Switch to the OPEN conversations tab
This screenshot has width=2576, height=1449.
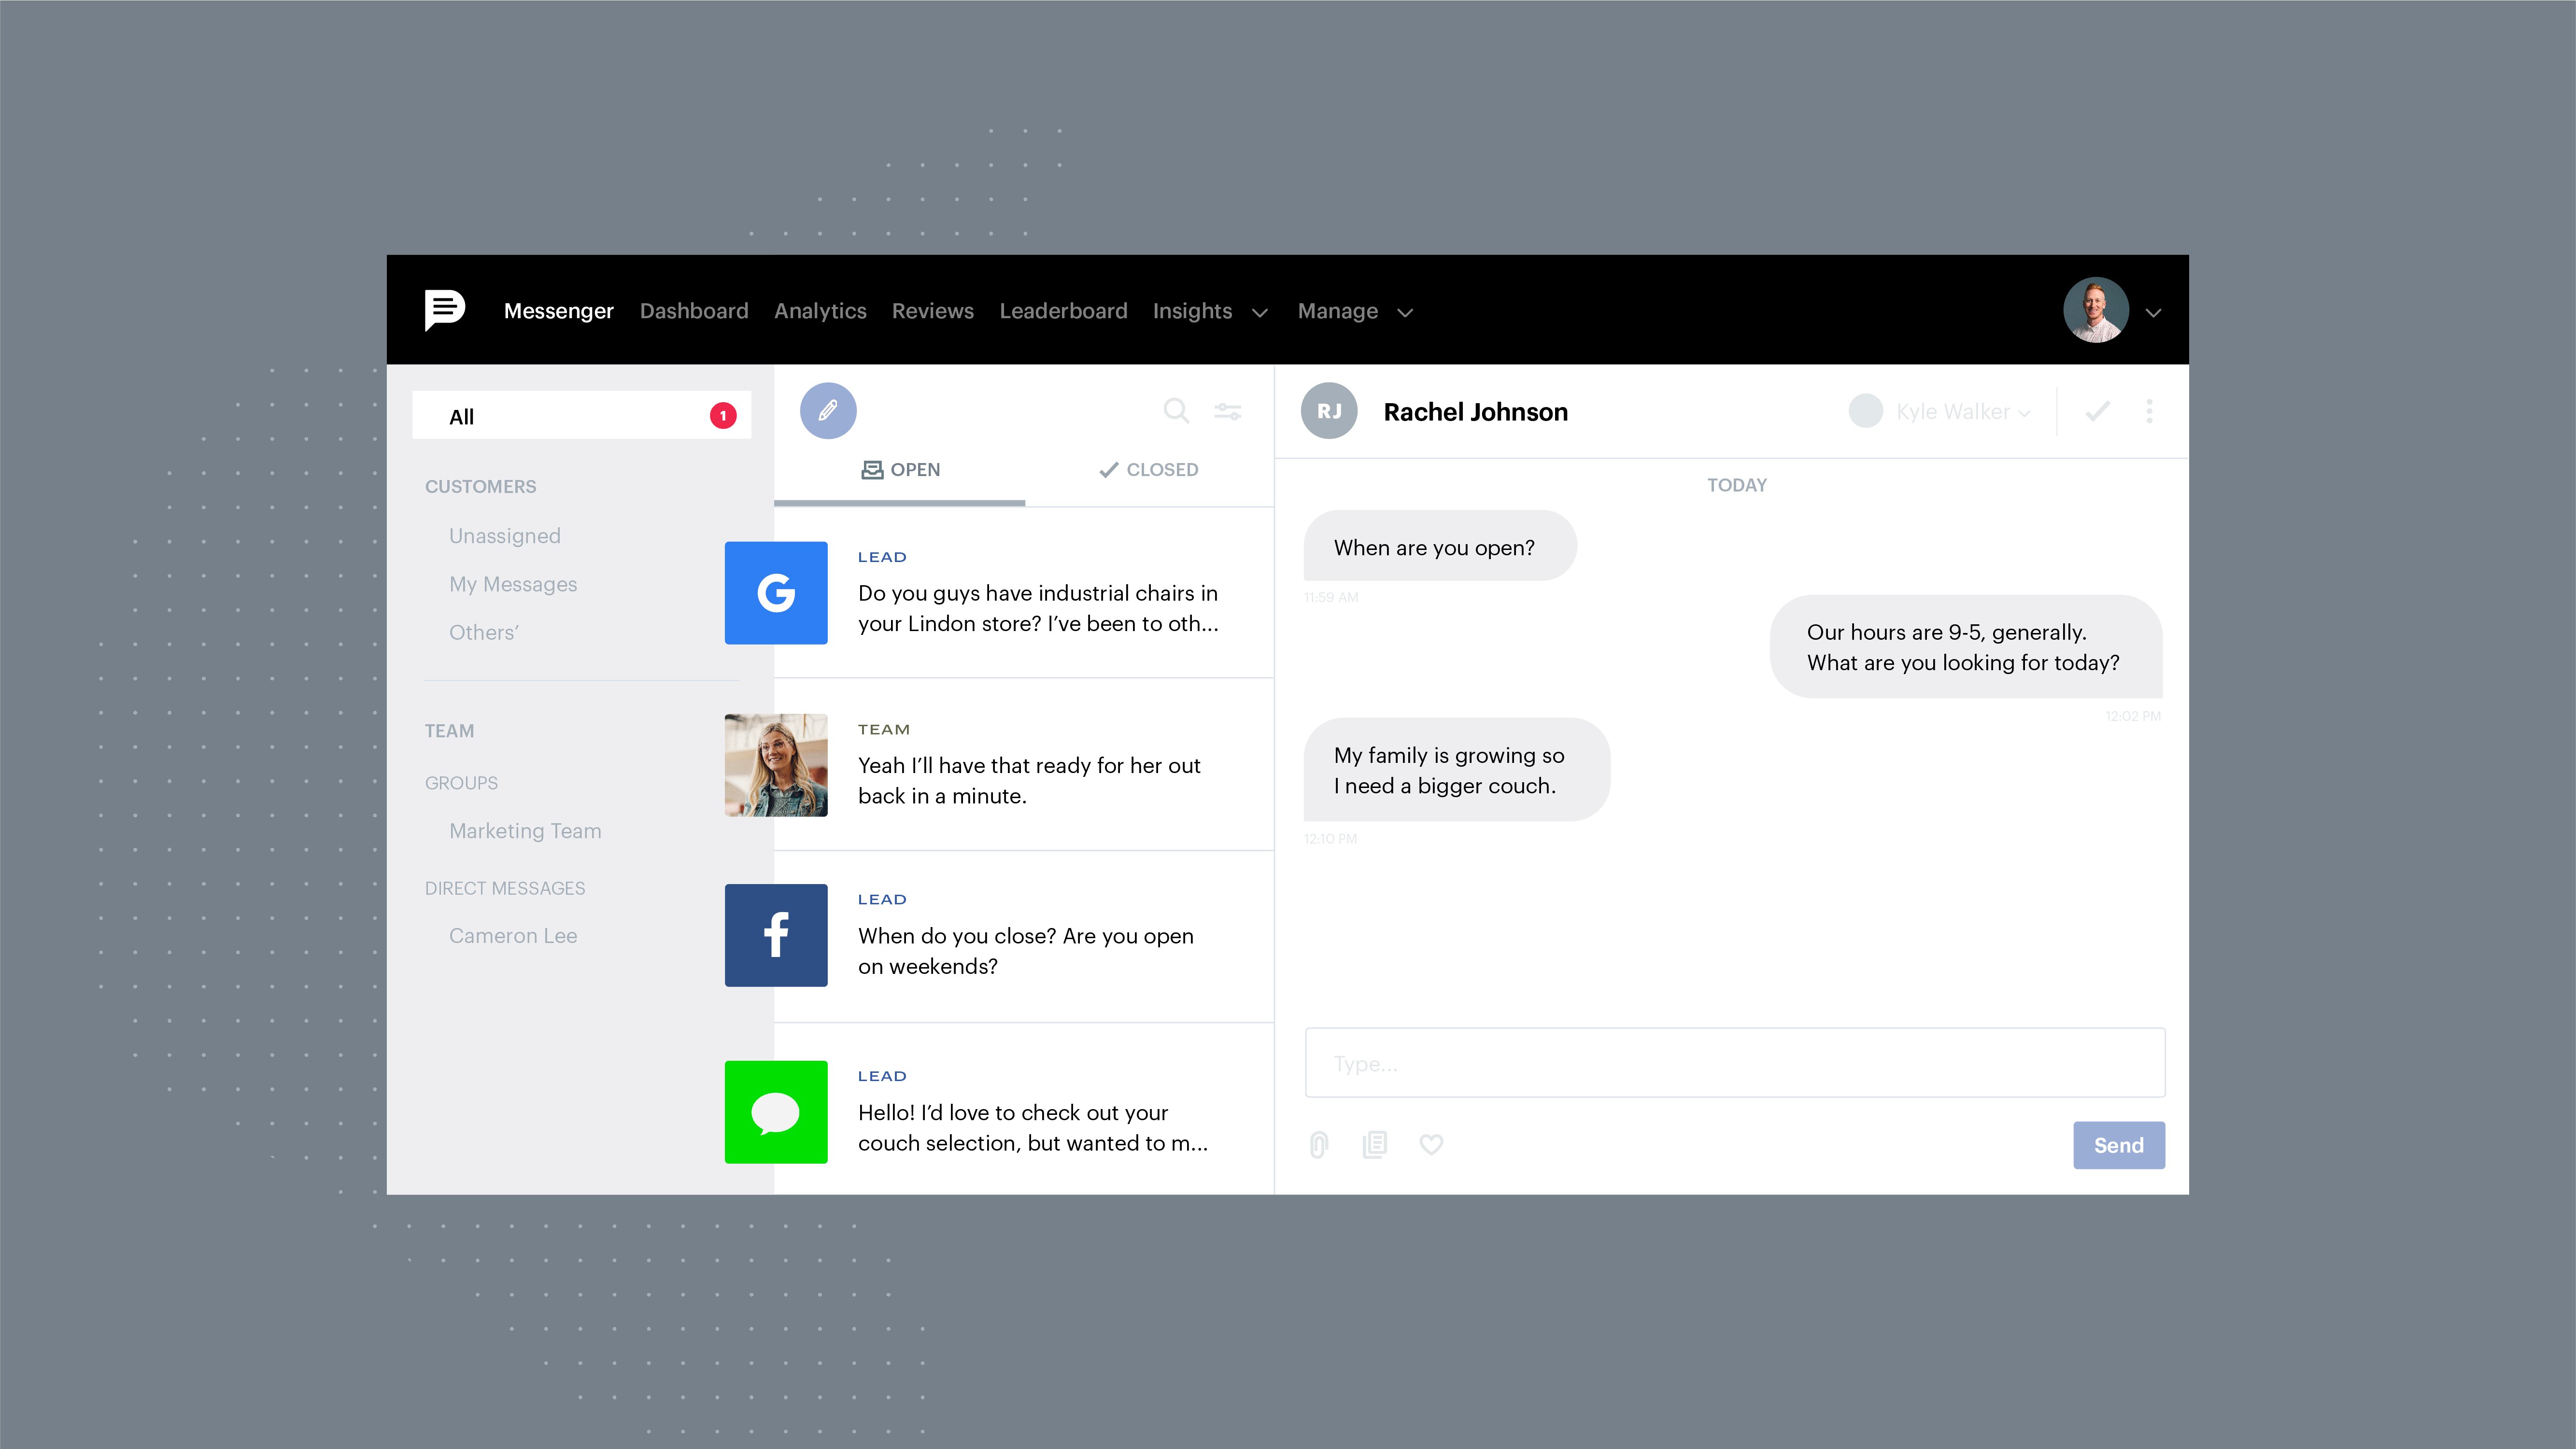pyautogui.click(x=900, y=470)
